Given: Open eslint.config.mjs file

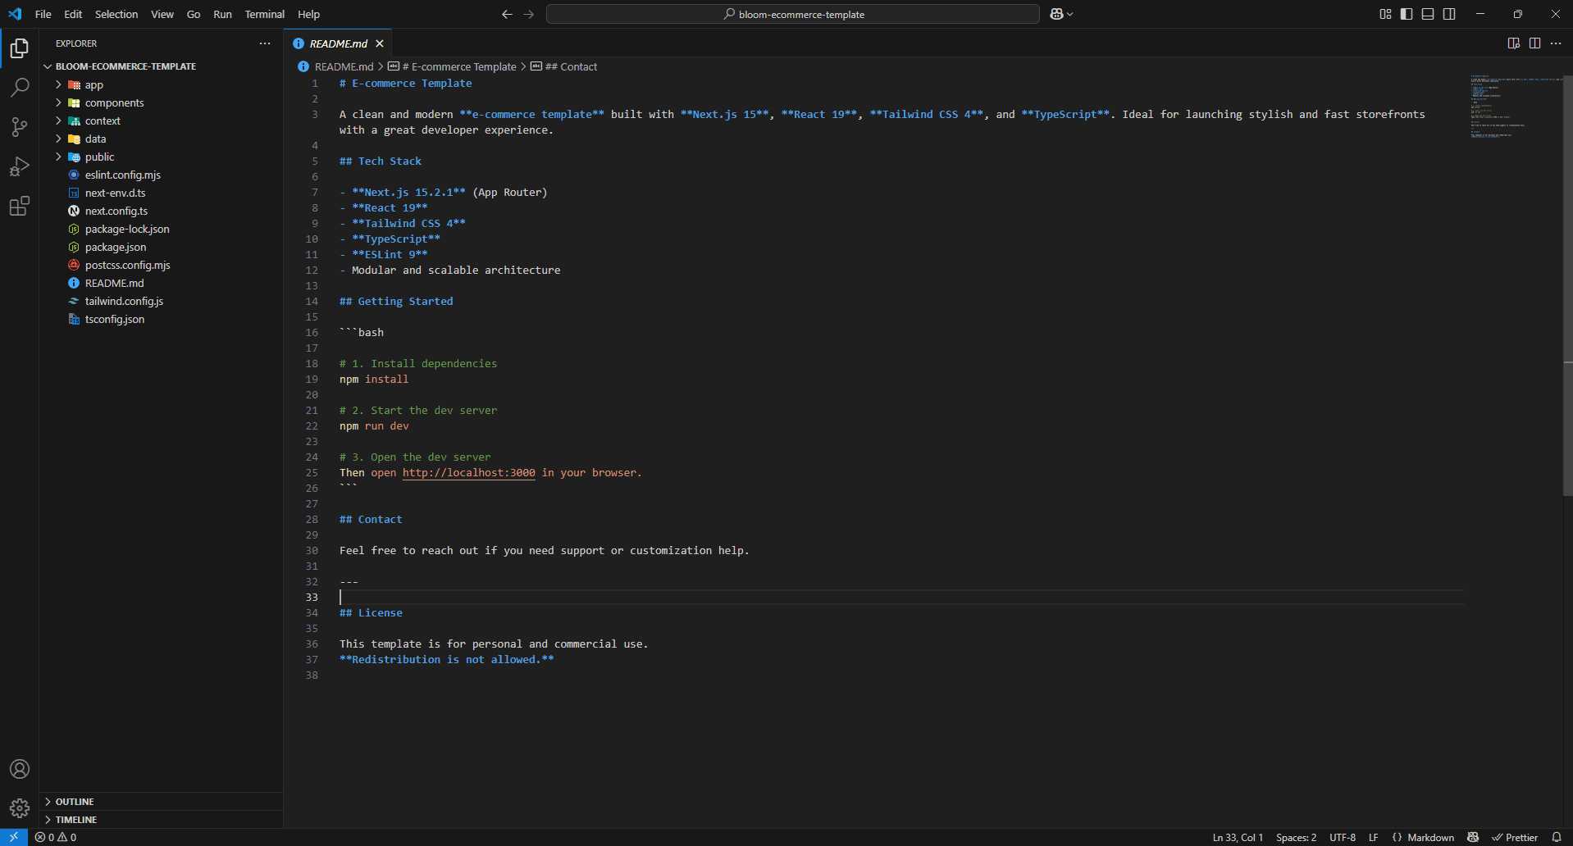Looking at the screenshot, I should pos(161,175).
